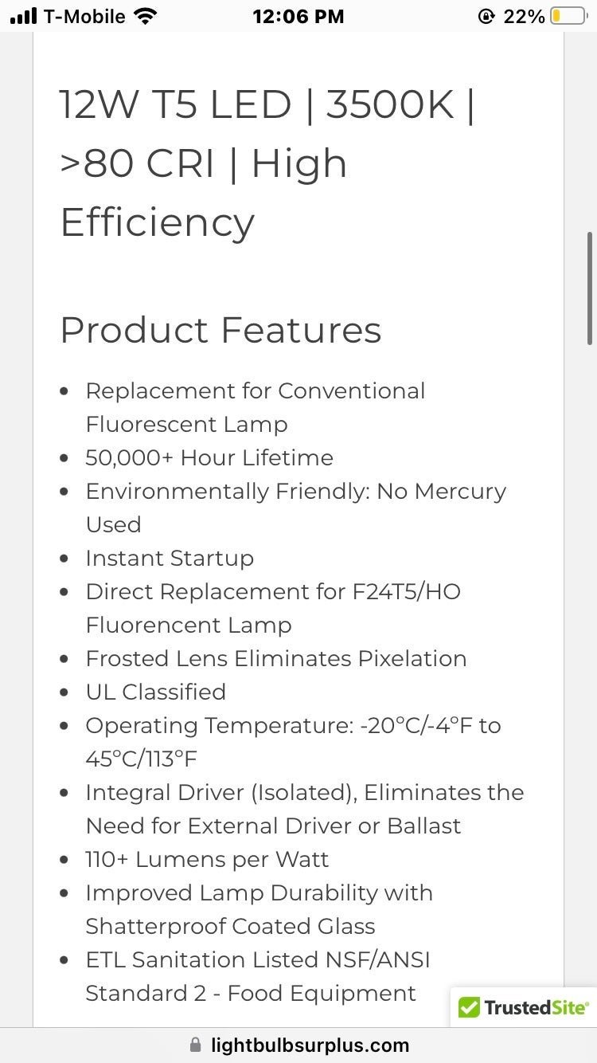Click the Product Features heading
597x1063 pixels.
coord(220,330)
